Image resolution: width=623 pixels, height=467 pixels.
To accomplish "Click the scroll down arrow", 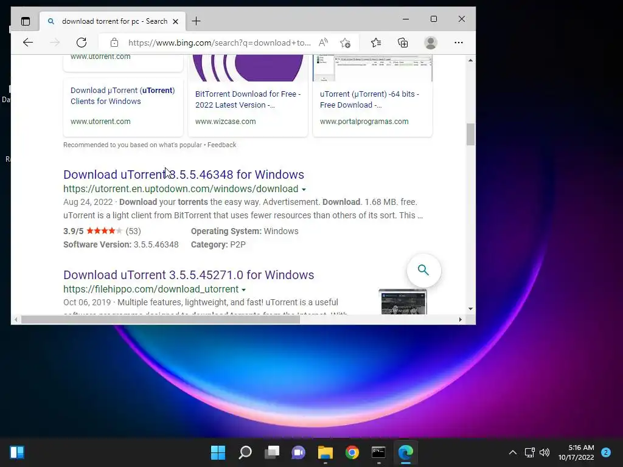I will click(470, 308).
